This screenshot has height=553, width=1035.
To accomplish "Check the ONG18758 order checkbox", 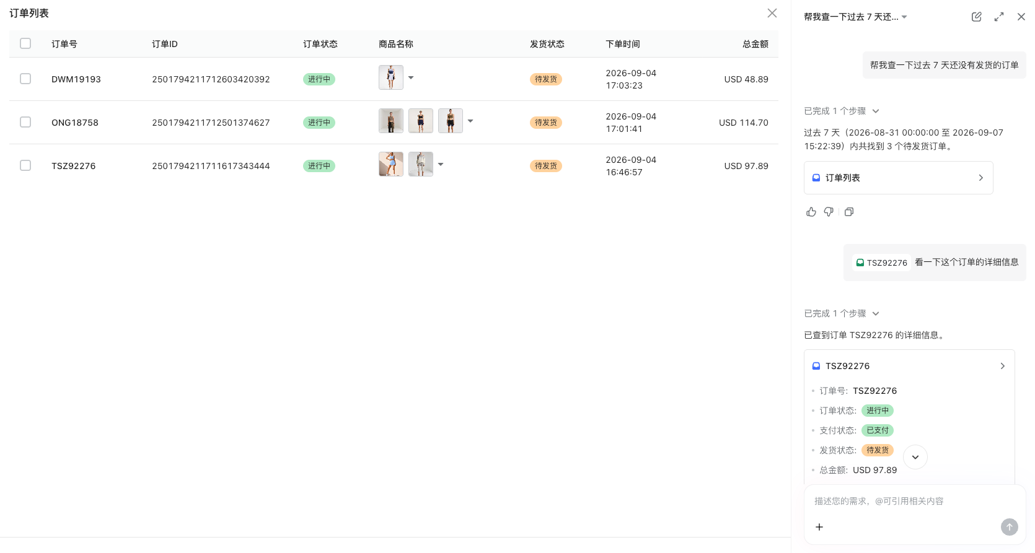I will (x=25, y=122).
